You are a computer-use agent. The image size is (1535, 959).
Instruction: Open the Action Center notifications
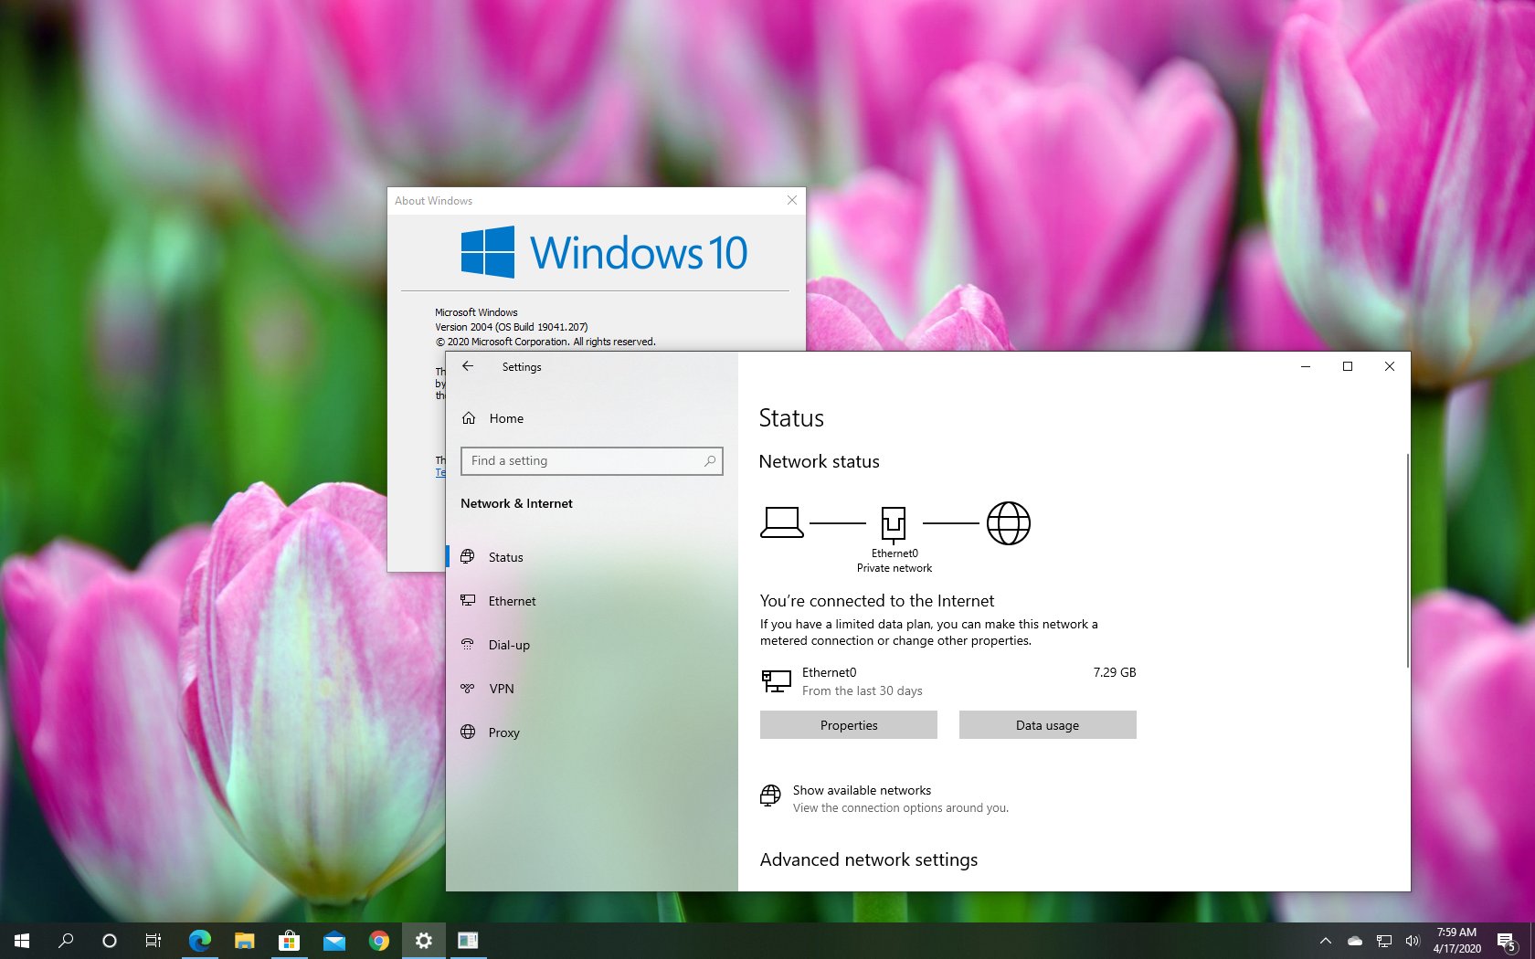click(x=1508, y=941)
